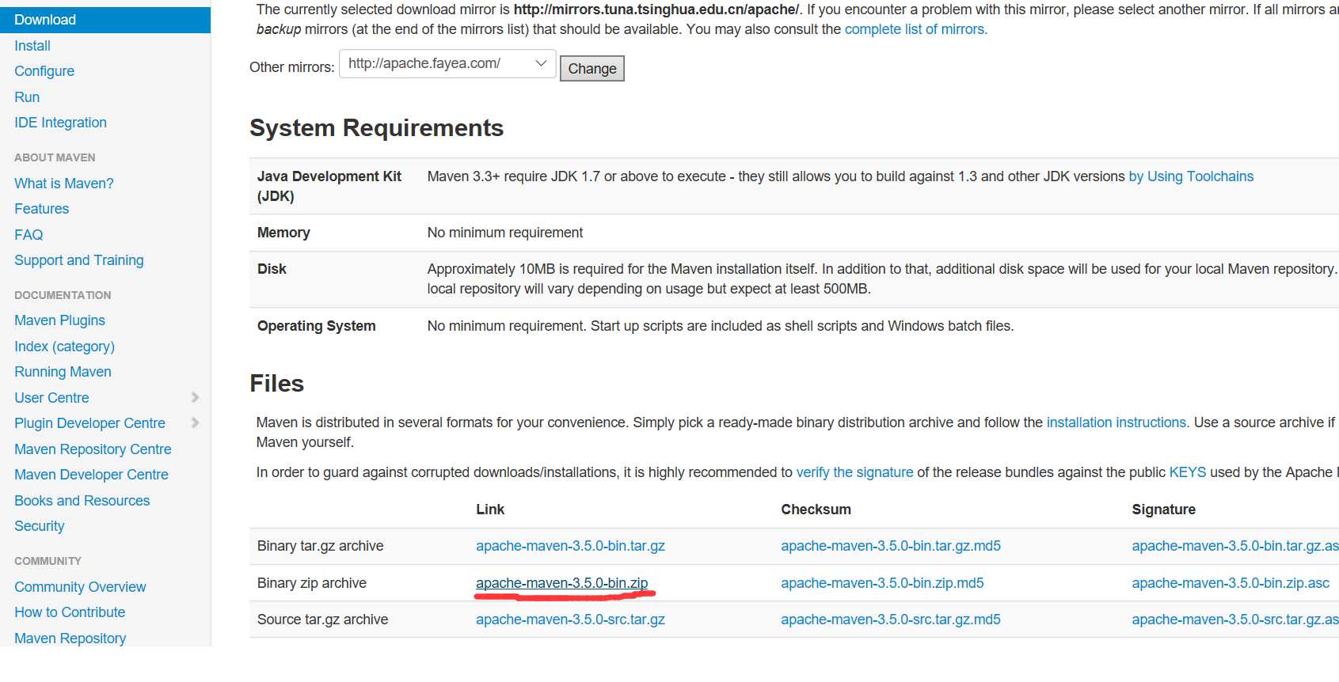Open apache-maven-3.5.0-src.tar.gz.md5 checksum
The image size is (1339, 682).
click(891, 619)
